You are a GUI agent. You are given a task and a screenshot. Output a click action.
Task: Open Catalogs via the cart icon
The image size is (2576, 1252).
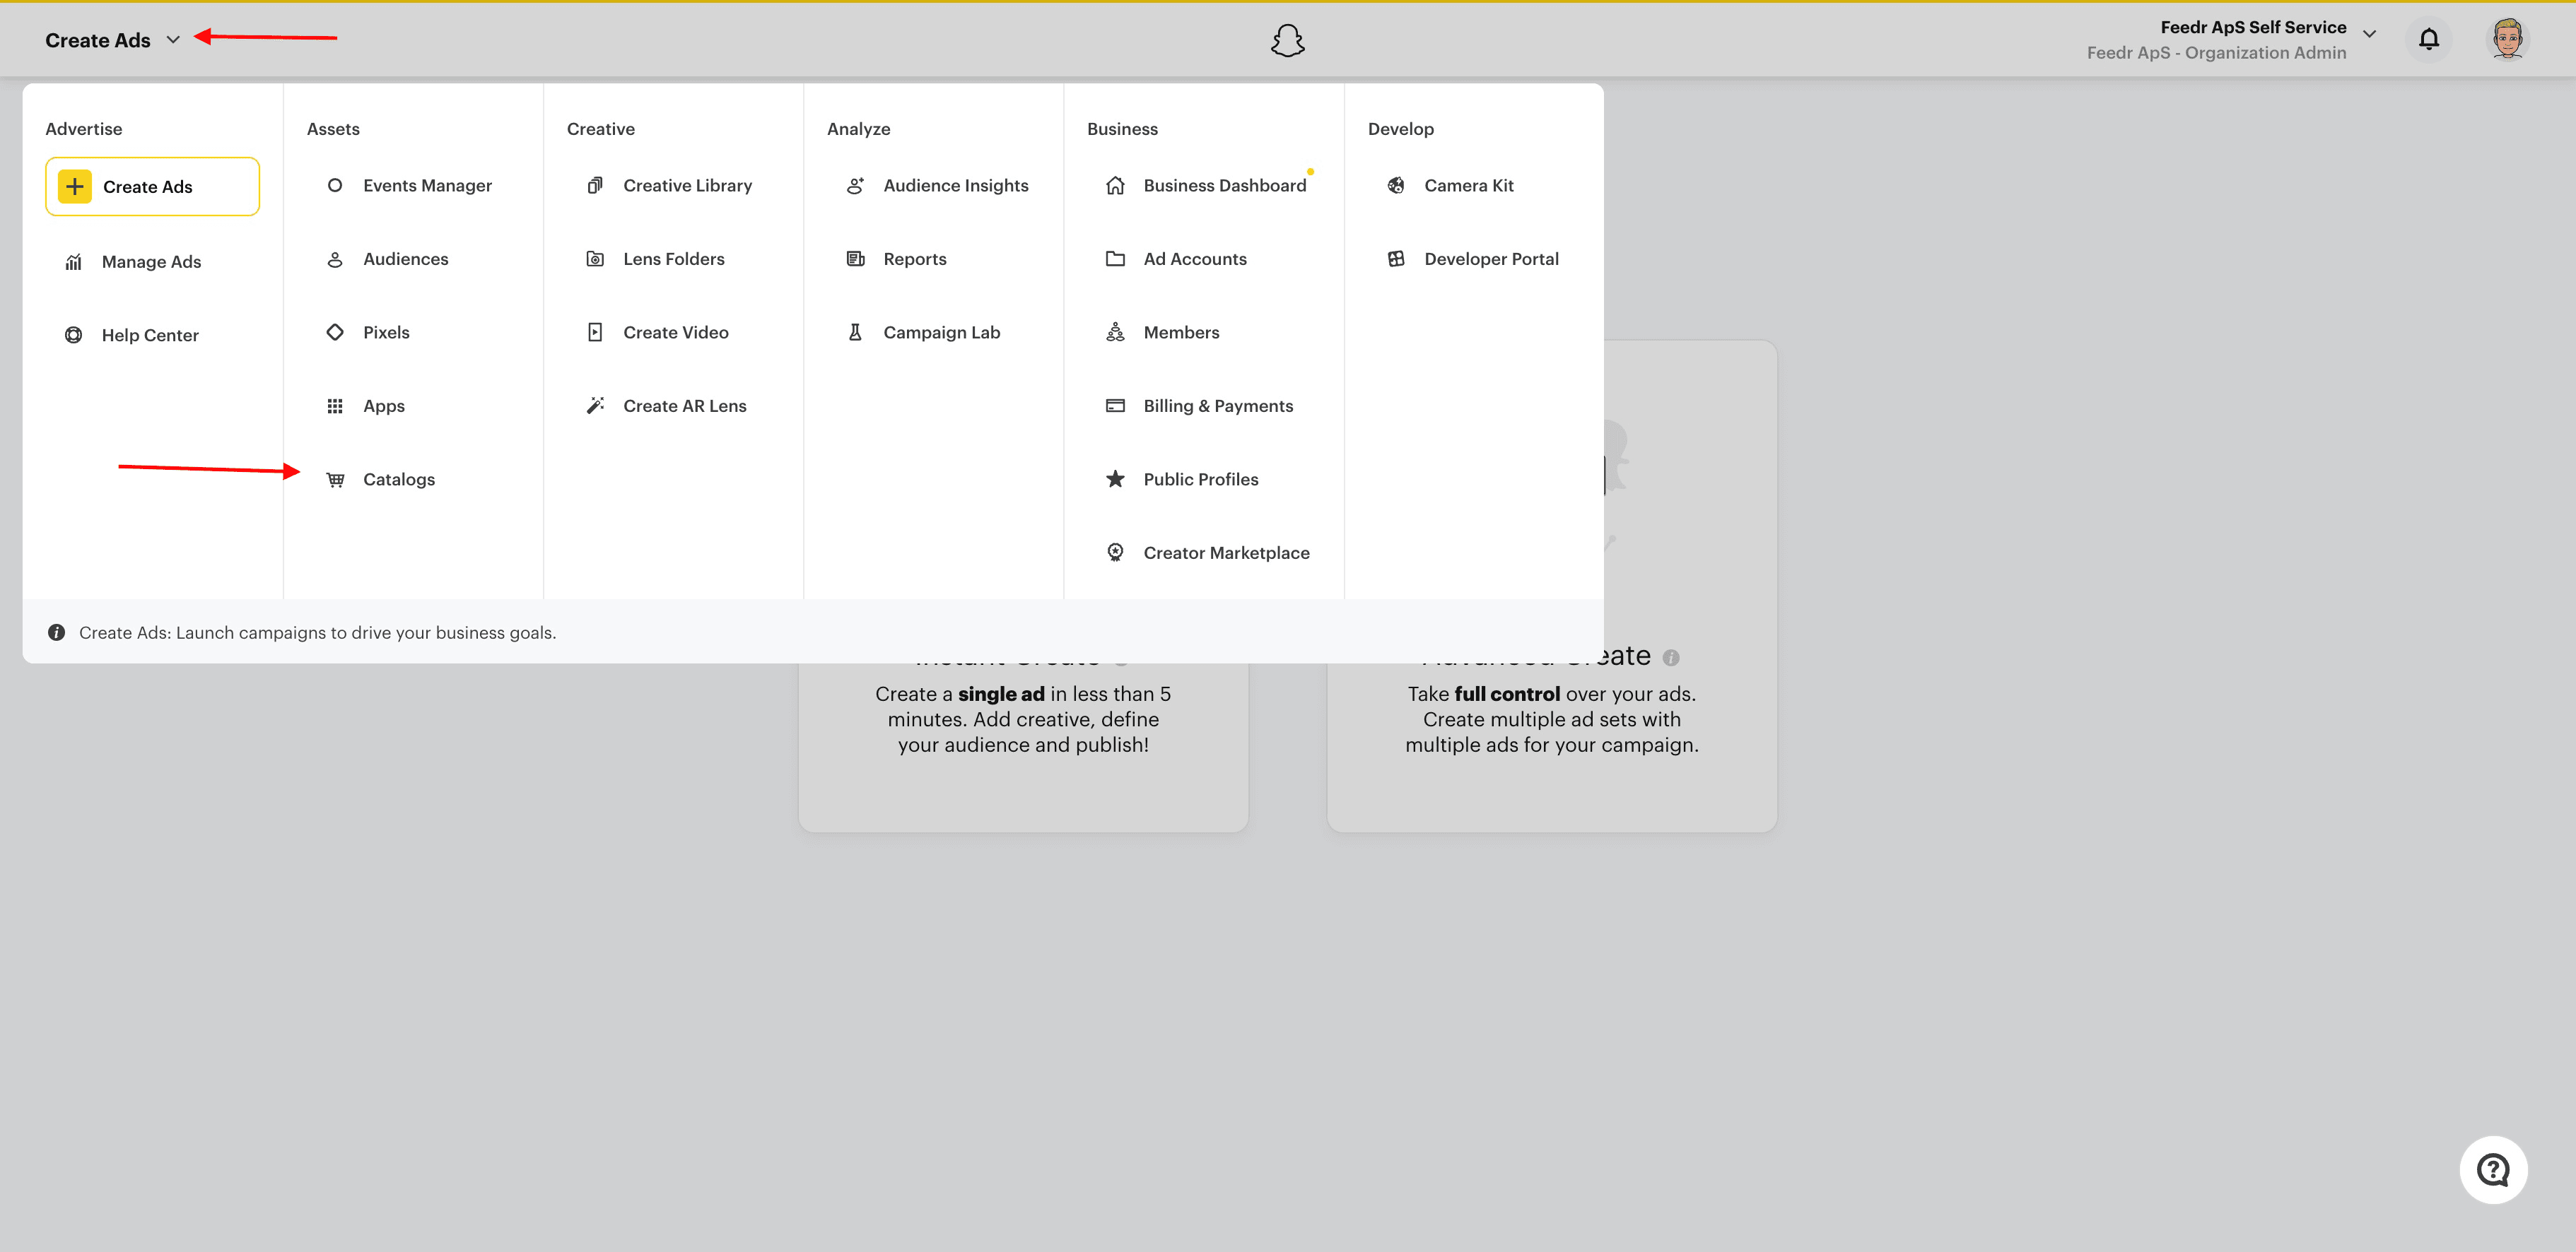(x=335, y=478)
